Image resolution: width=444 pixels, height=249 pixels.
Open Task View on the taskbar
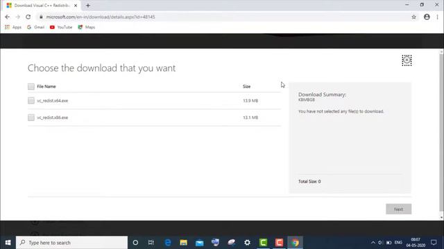(x=151, y=243)
